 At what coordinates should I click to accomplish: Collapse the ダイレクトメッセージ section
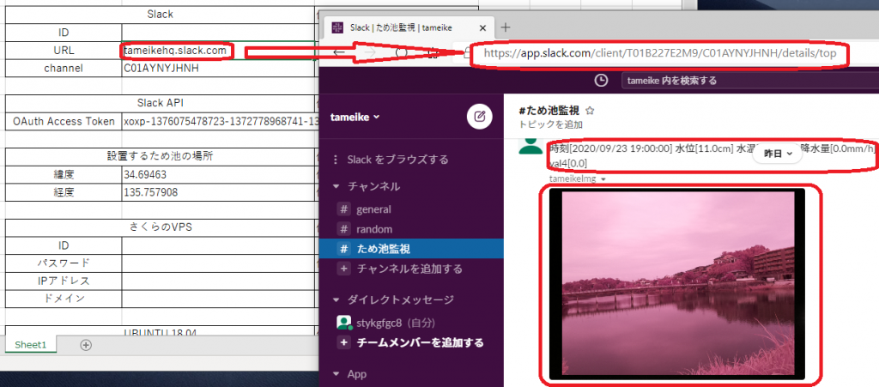[336, 299]
